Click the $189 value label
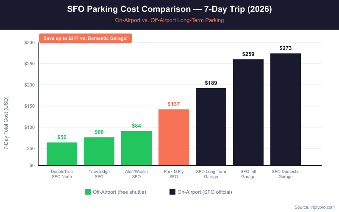The height and width of the screenshot is (212, 339). point(211,83)
